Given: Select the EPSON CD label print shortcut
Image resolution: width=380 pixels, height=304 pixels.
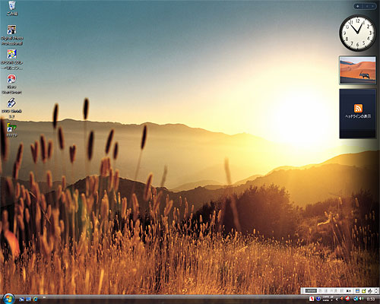Looking at the screenshot, I should click(x=12, y=60).
